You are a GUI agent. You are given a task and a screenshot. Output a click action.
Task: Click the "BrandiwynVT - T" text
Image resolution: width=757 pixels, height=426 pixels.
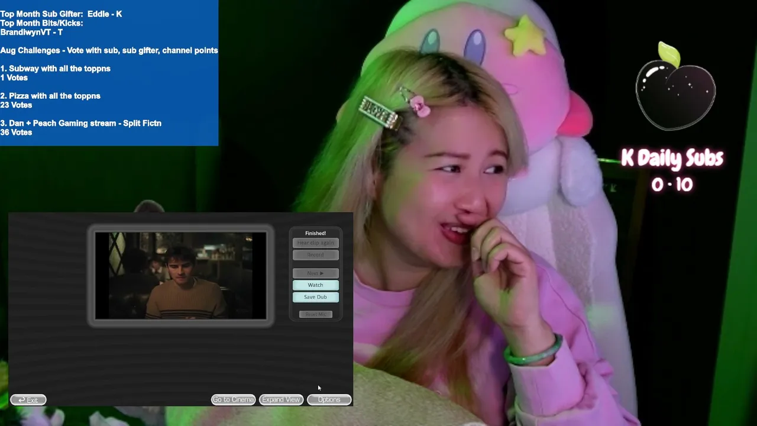31,32
